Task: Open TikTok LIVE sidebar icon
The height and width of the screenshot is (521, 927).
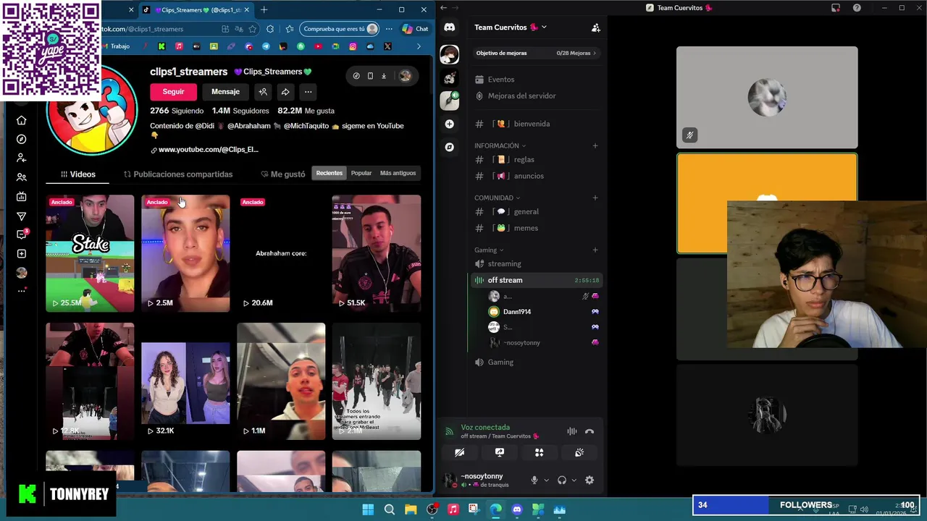Action: [x=22, y=197]
